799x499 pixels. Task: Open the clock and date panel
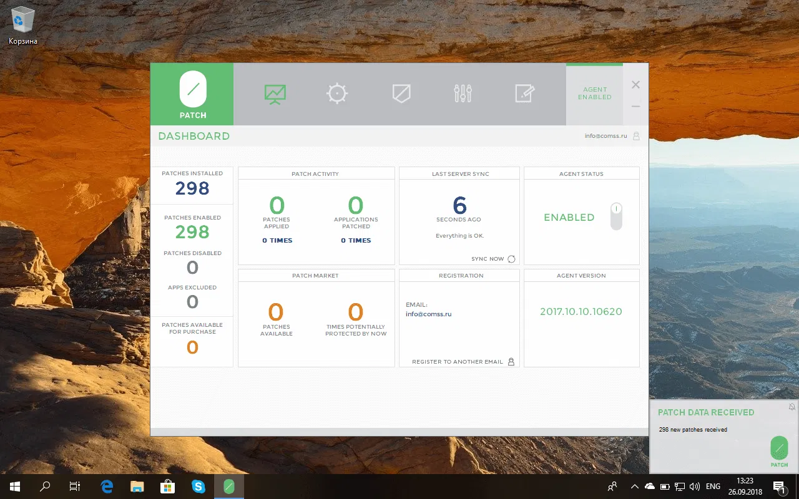(746, 486)
